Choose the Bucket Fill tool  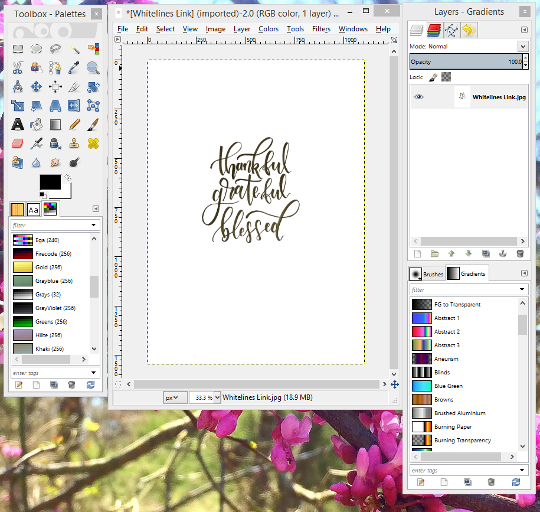coord(36,125)
